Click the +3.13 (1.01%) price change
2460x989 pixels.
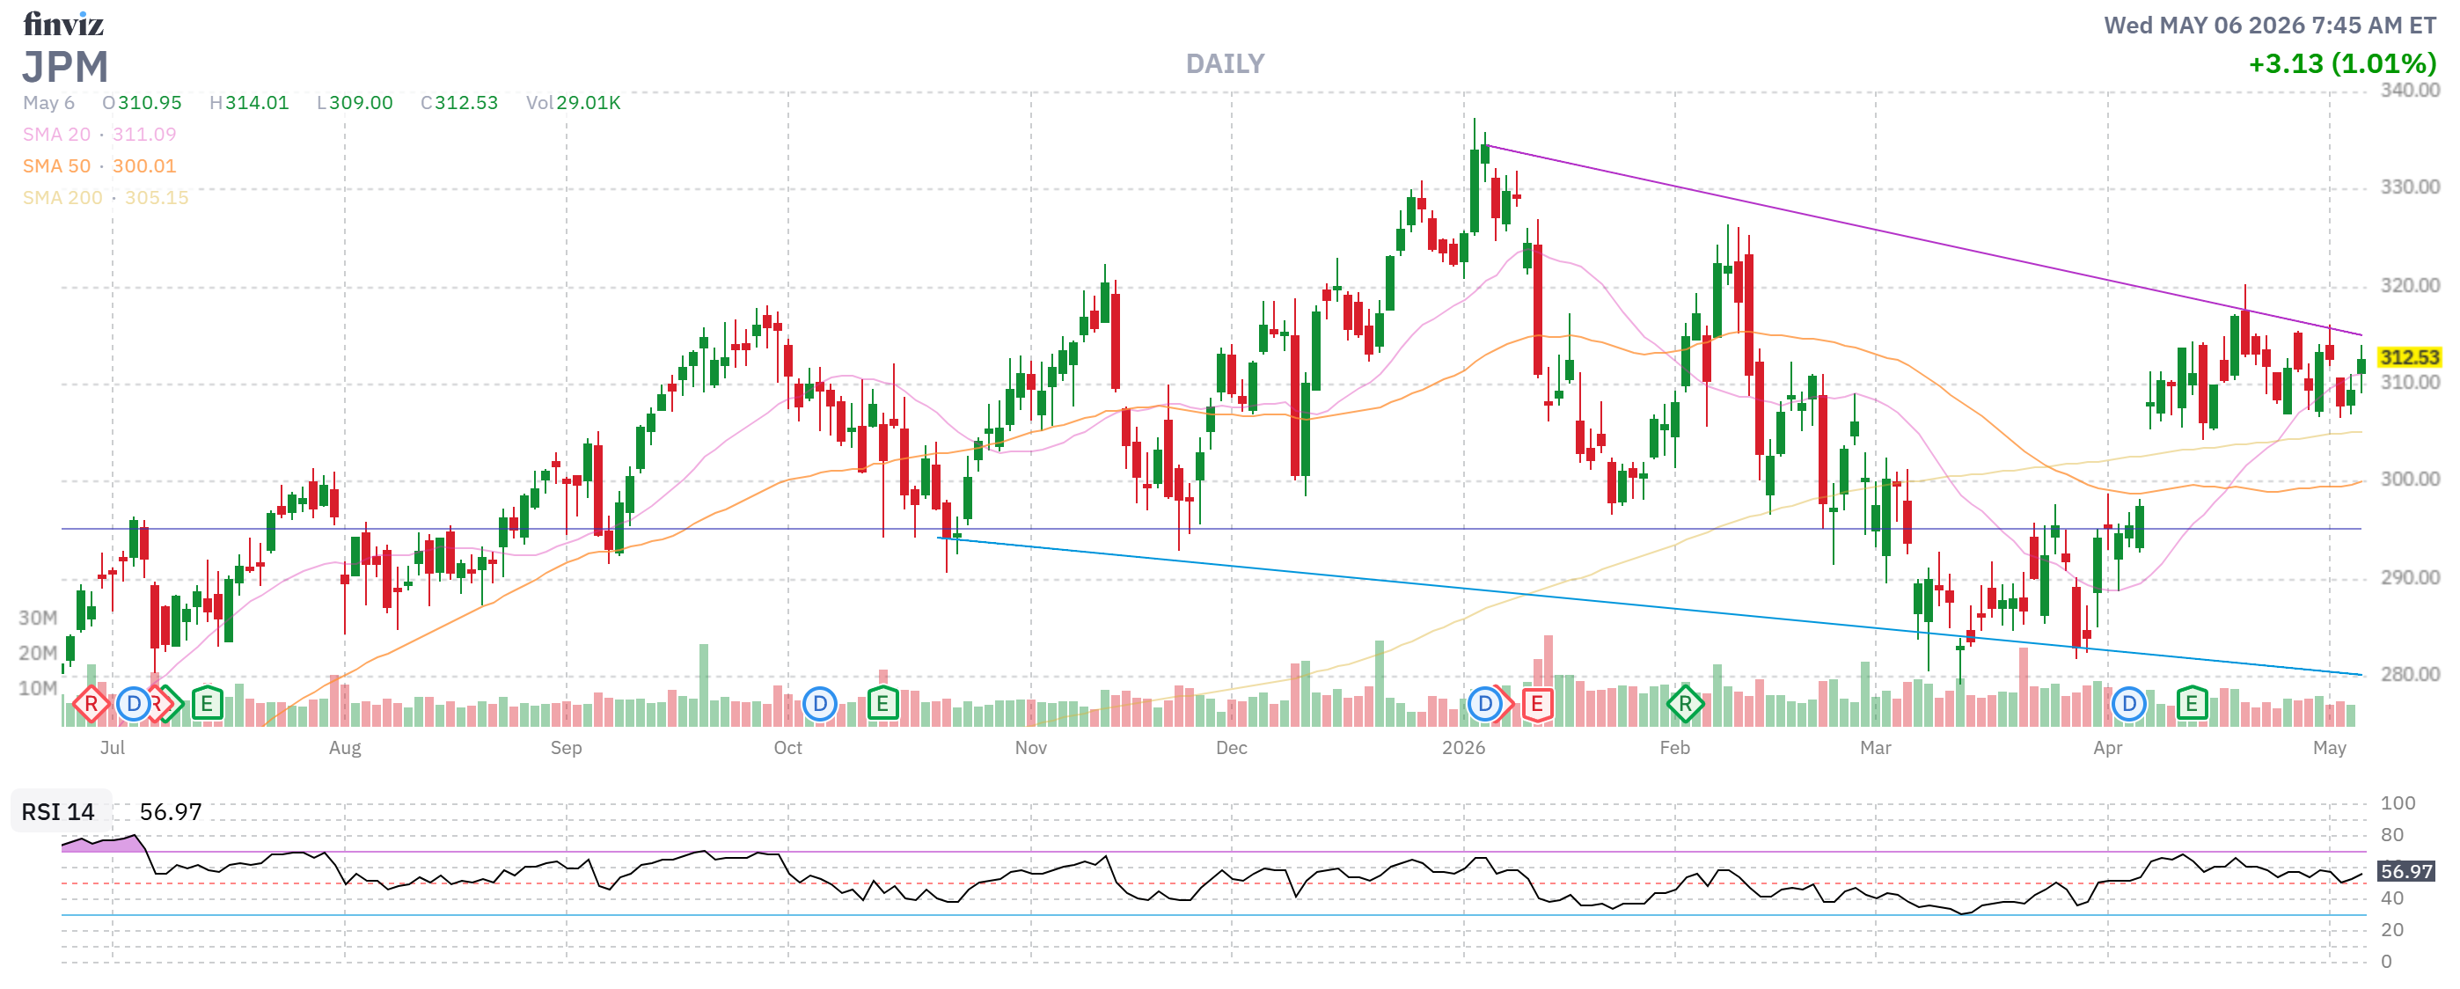2342,64
